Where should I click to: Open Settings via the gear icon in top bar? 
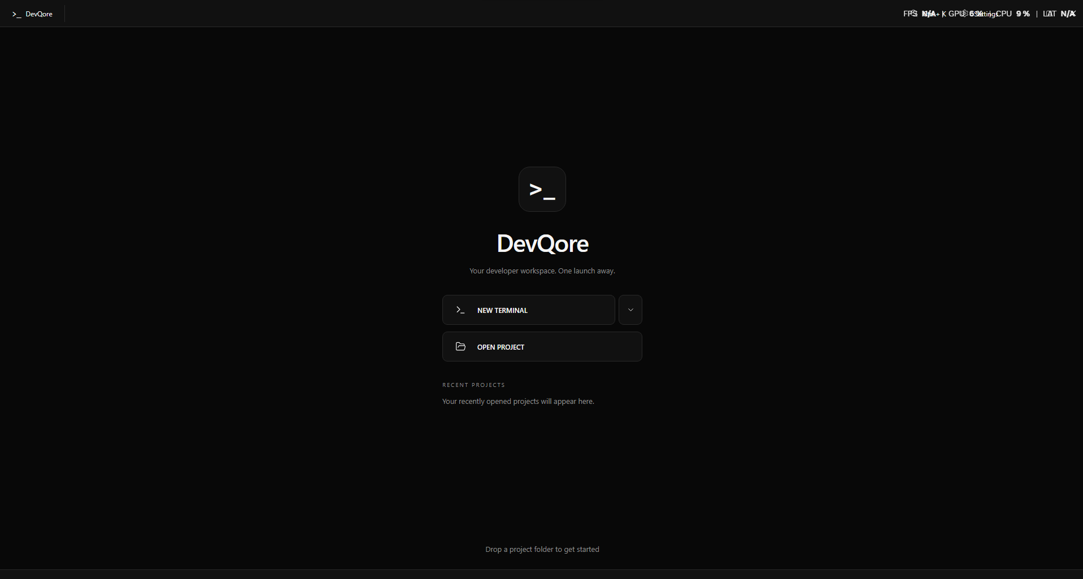pyautogui.click(x=964, y=14)
